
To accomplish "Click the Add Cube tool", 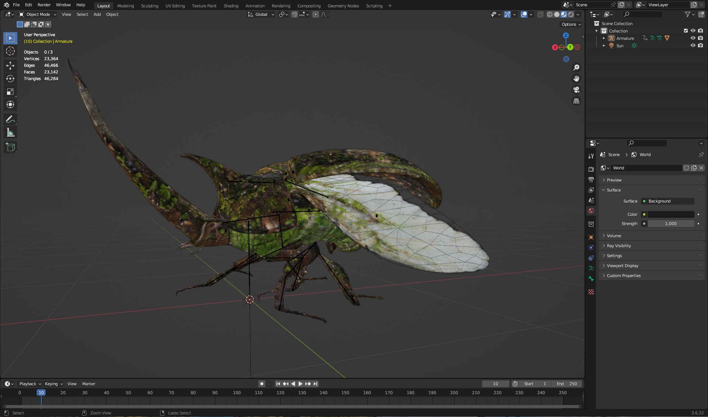I will pyautogui.click(x=10, y=147).
